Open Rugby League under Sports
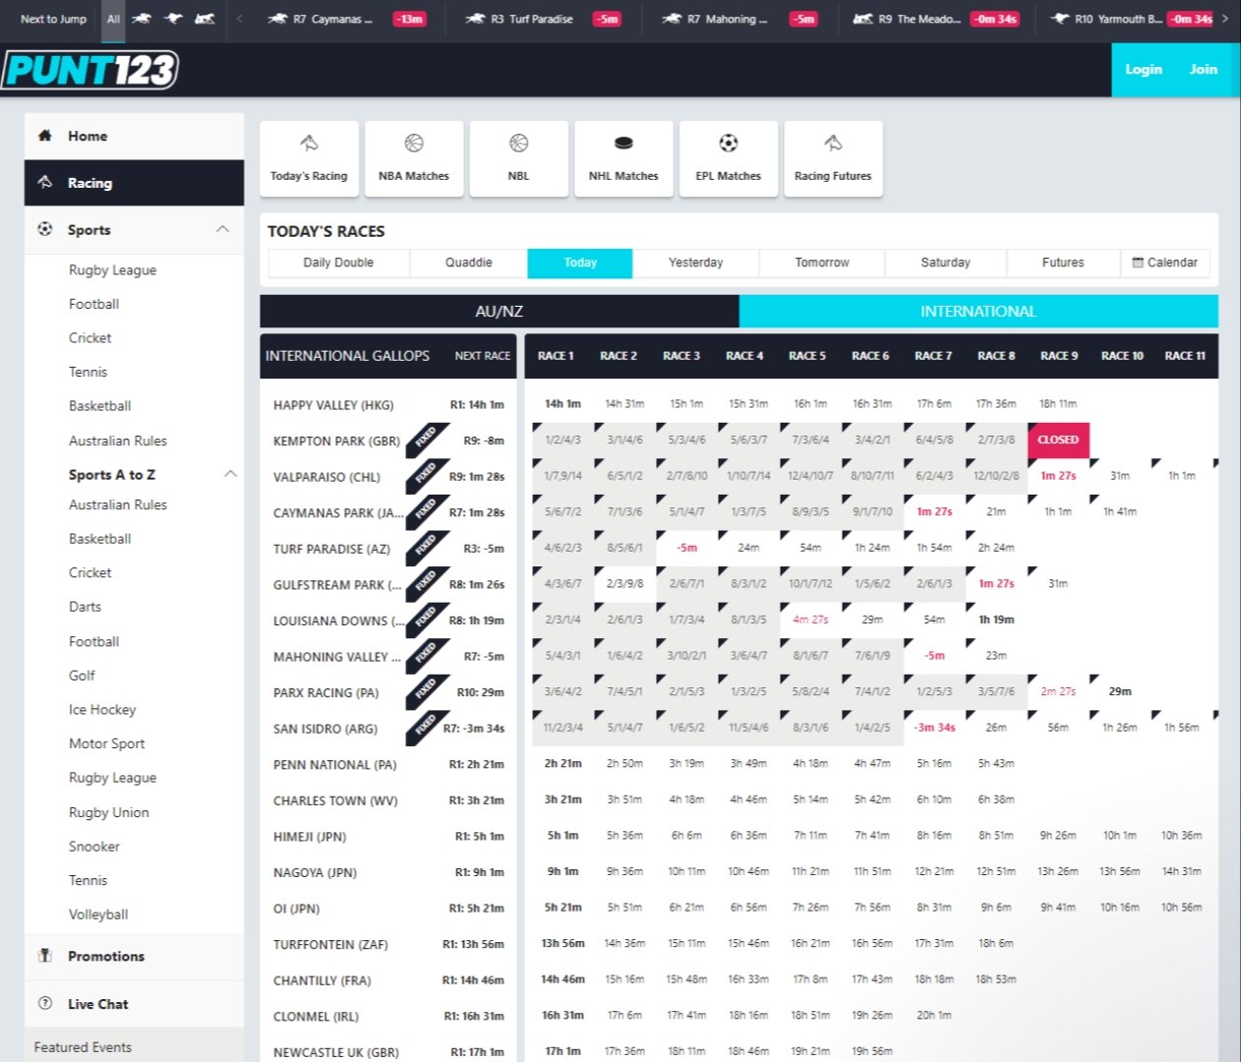 click(x=112, y=269)
